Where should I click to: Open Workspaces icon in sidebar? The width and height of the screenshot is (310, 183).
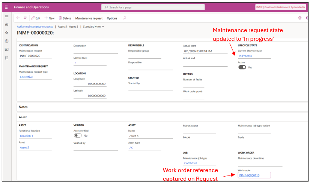click(x=6, y=49)
